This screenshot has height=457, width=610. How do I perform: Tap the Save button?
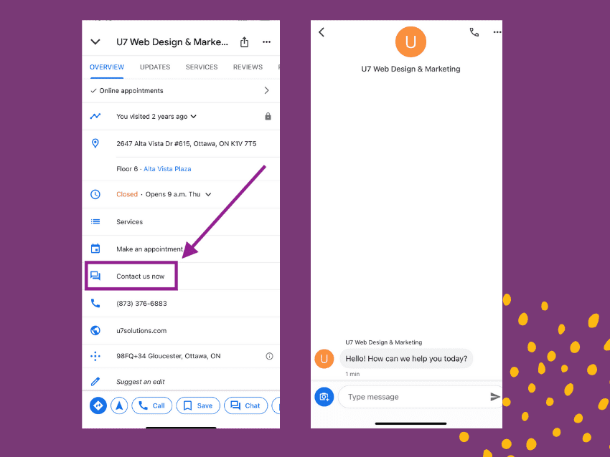[x=198, y=405]
